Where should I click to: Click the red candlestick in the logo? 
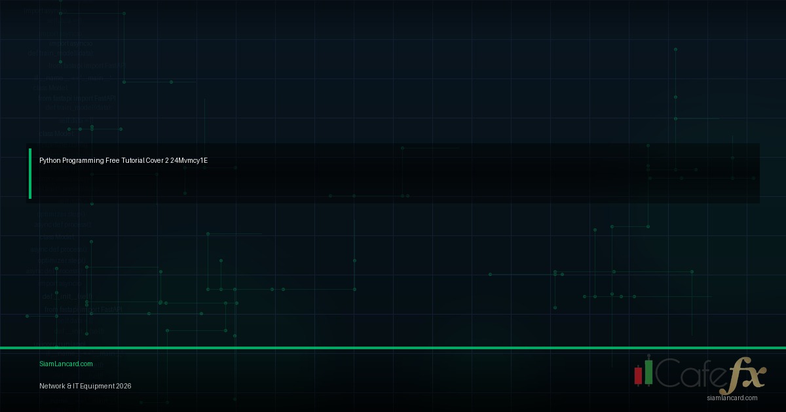click(x=638, y=375)
